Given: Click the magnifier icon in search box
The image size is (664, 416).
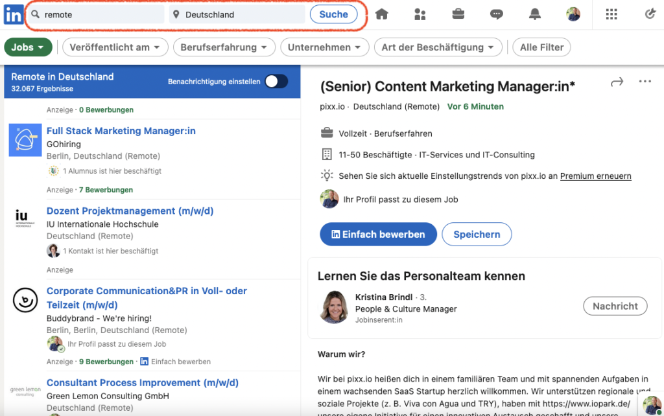Looking at the screenshot, I should coord(36,14).
